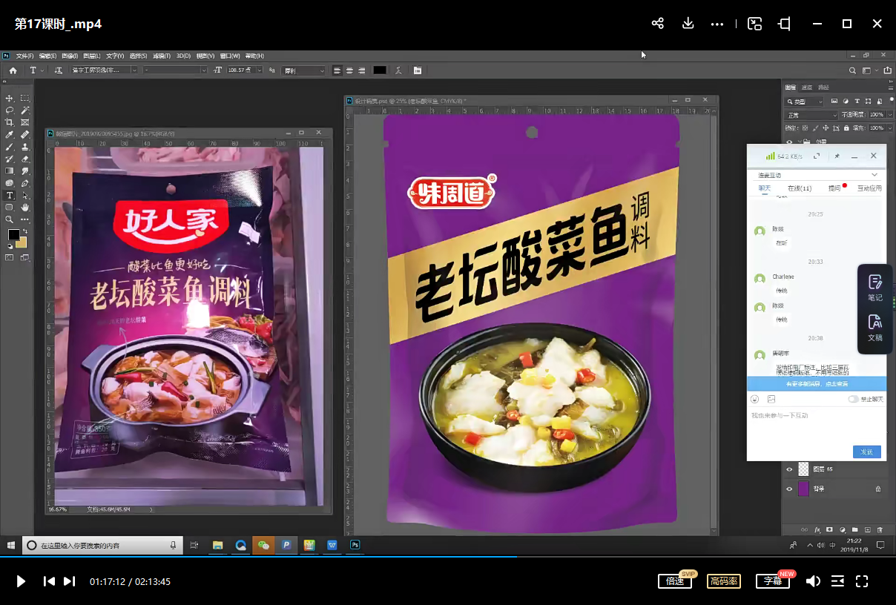
Task: Open the 滤镜(T) menu
Action: pos(161,56)
